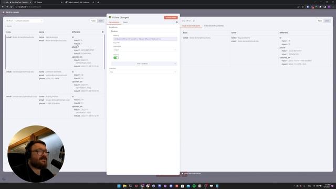This screenshot has height=189, width=336.
Task: Switch output panel to Table view
Action: point(320,21)
